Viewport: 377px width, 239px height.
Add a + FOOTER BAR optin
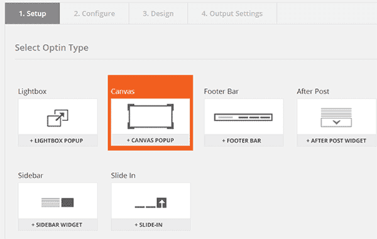(x=244, y=141)
